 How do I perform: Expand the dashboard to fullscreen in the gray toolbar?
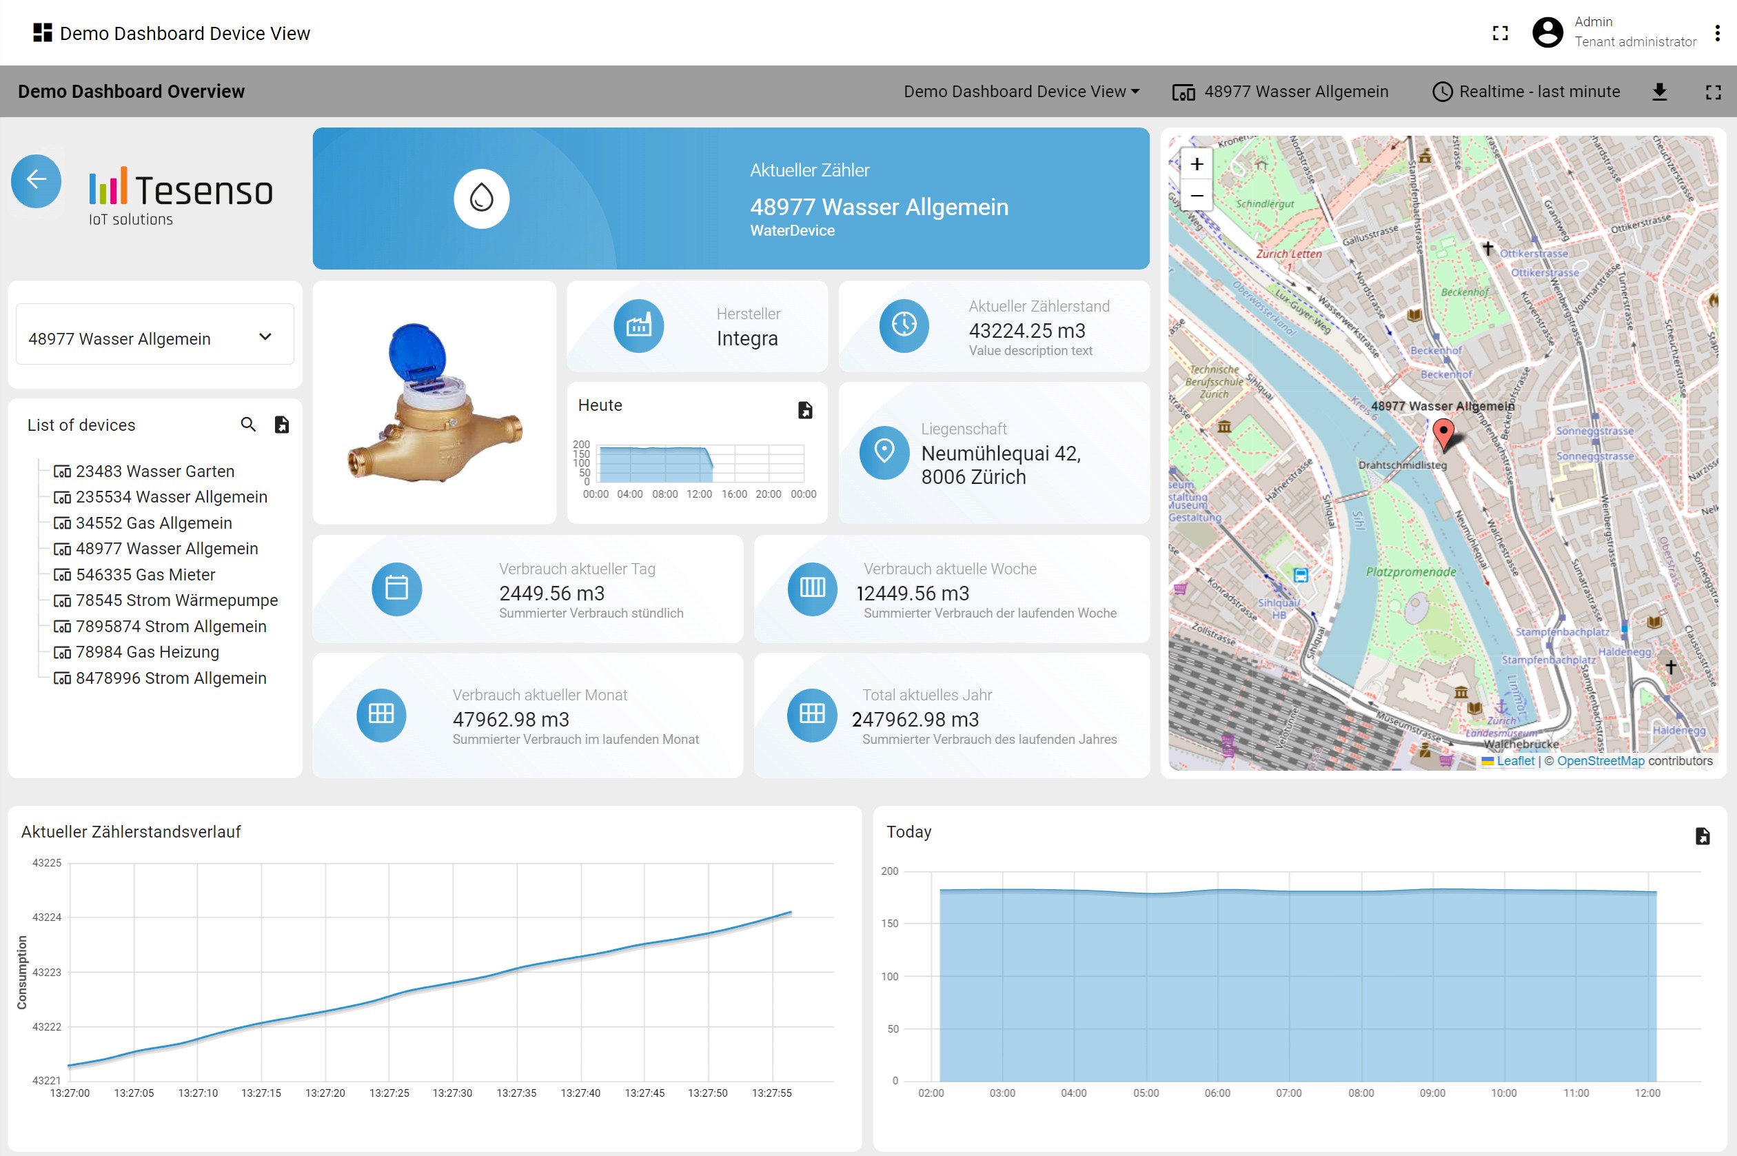pyautogui.click(x=1713, y=92)
